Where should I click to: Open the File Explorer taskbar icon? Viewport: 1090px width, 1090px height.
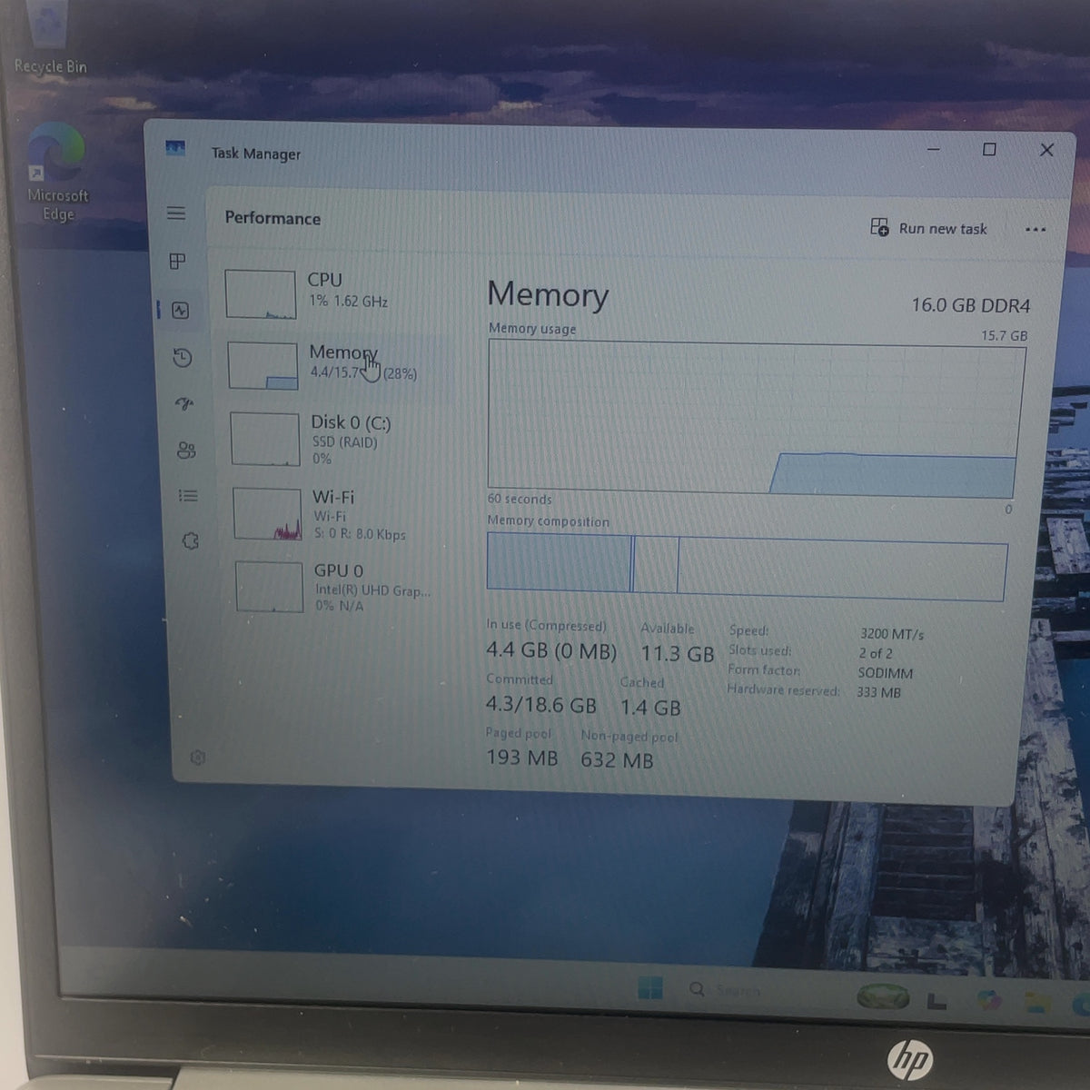point(1036,1002)
